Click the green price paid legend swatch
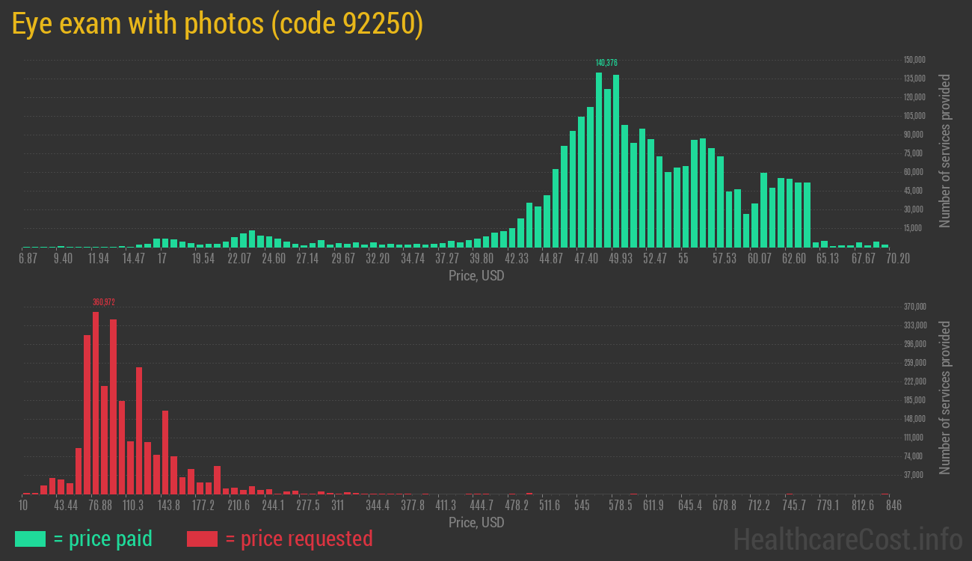 click(x=30, y=539)
